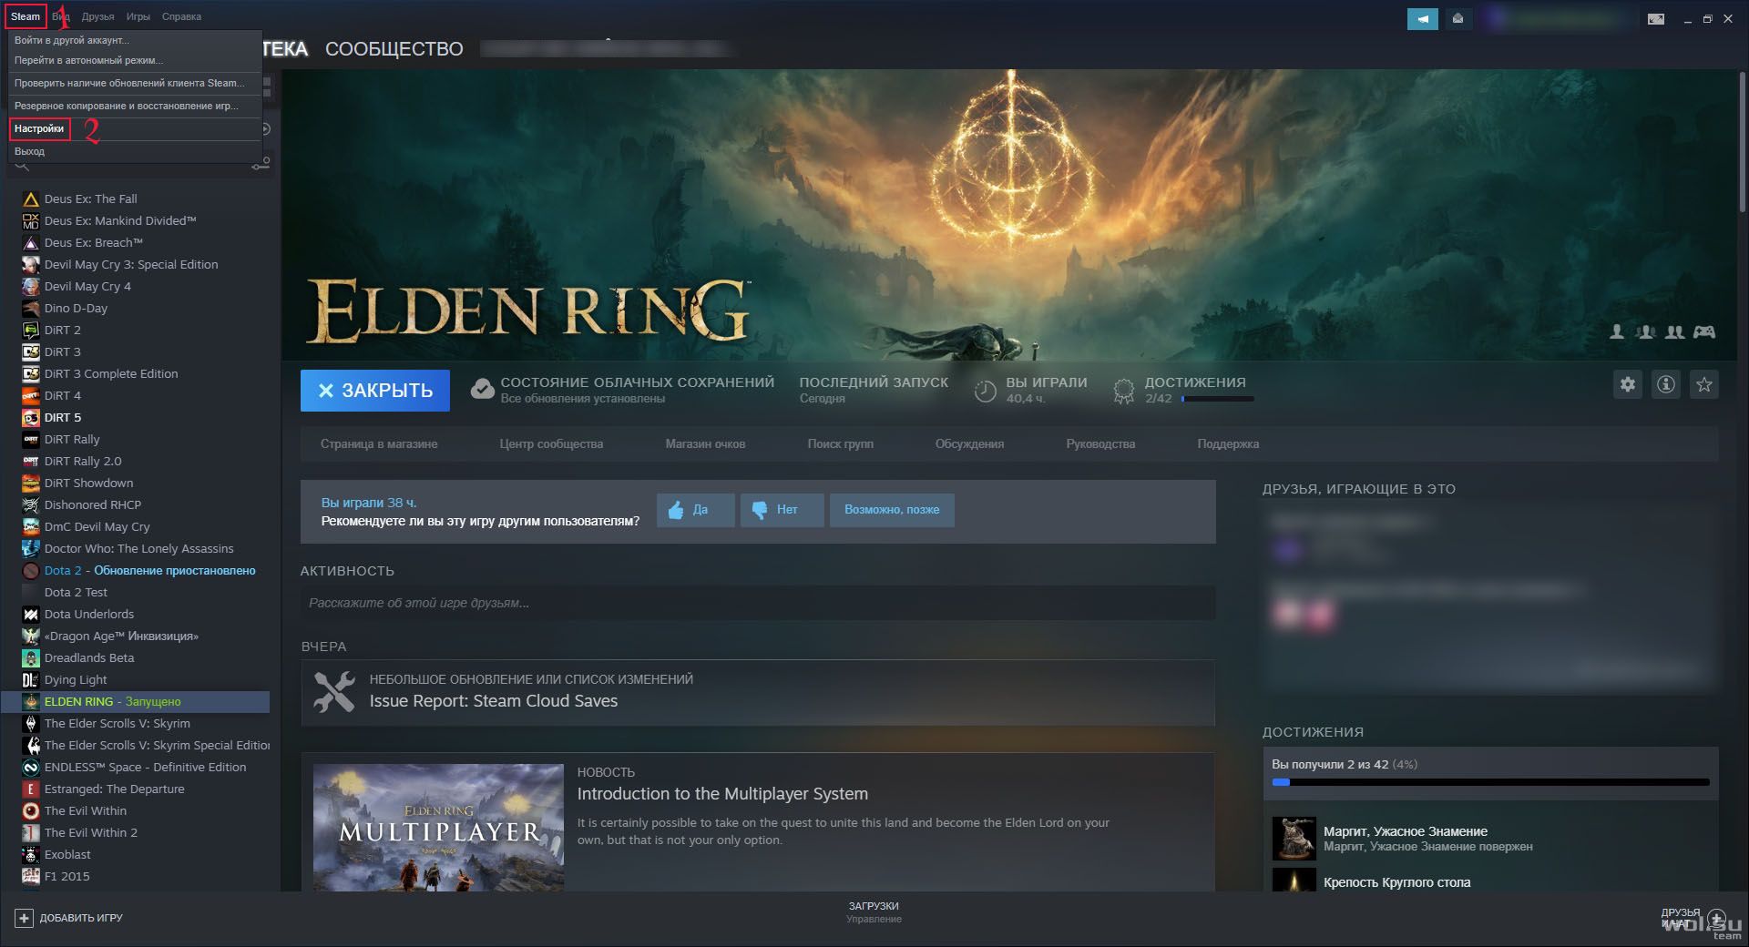The height and width of the screenshot is (947, 1749).
Task: Open Маргит, Ужасное Знамение achievement icon
Action: pyautogui.click(x=1294, y=839)
